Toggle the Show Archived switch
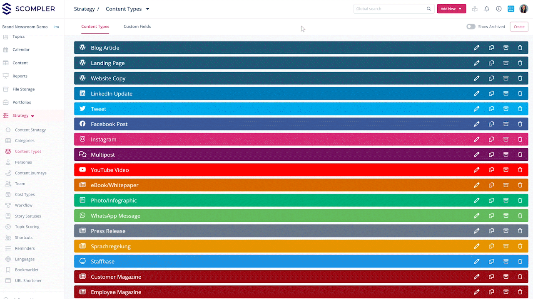Screen dimensions: 533x299 (x=471, y=27)
